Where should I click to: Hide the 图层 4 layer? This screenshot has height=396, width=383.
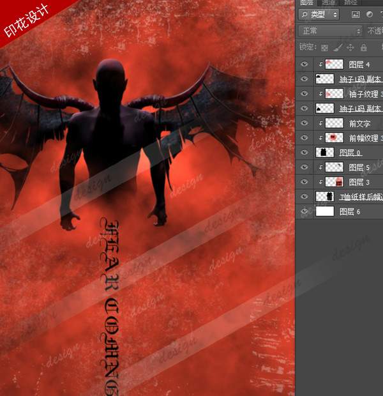point(304,64)
